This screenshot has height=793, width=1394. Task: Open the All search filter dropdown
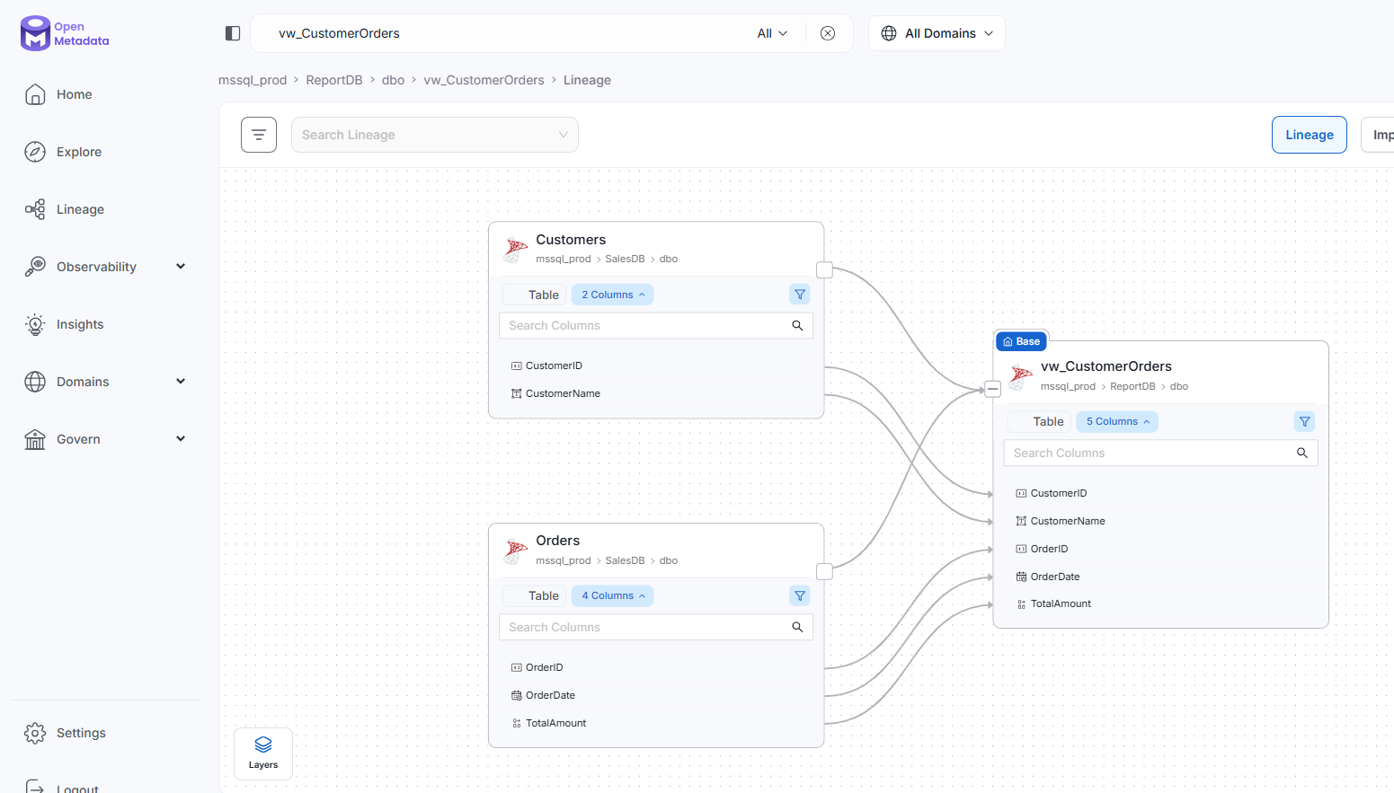pos(772,33)
